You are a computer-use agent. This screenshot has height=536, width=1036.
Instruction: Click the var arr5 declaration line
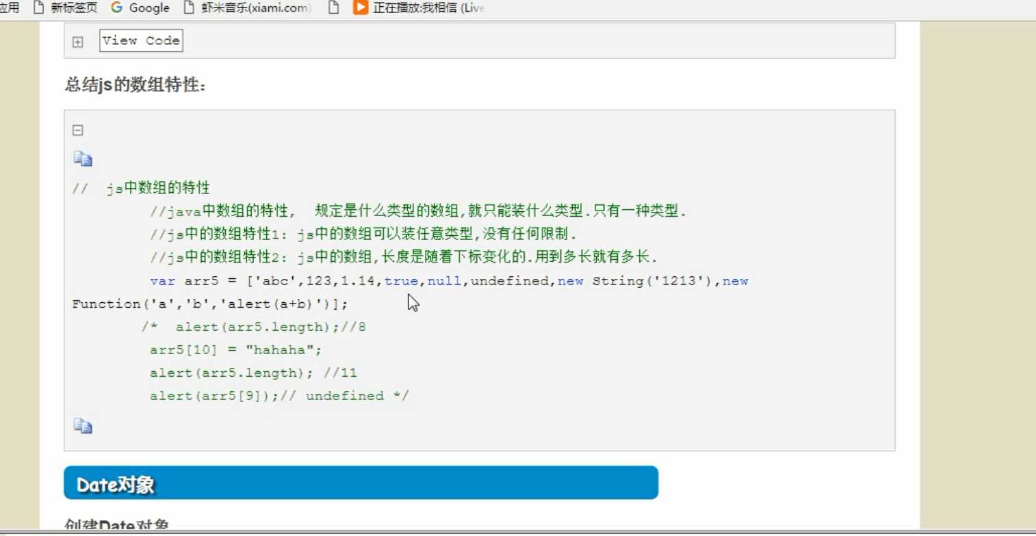coord(449,281)
